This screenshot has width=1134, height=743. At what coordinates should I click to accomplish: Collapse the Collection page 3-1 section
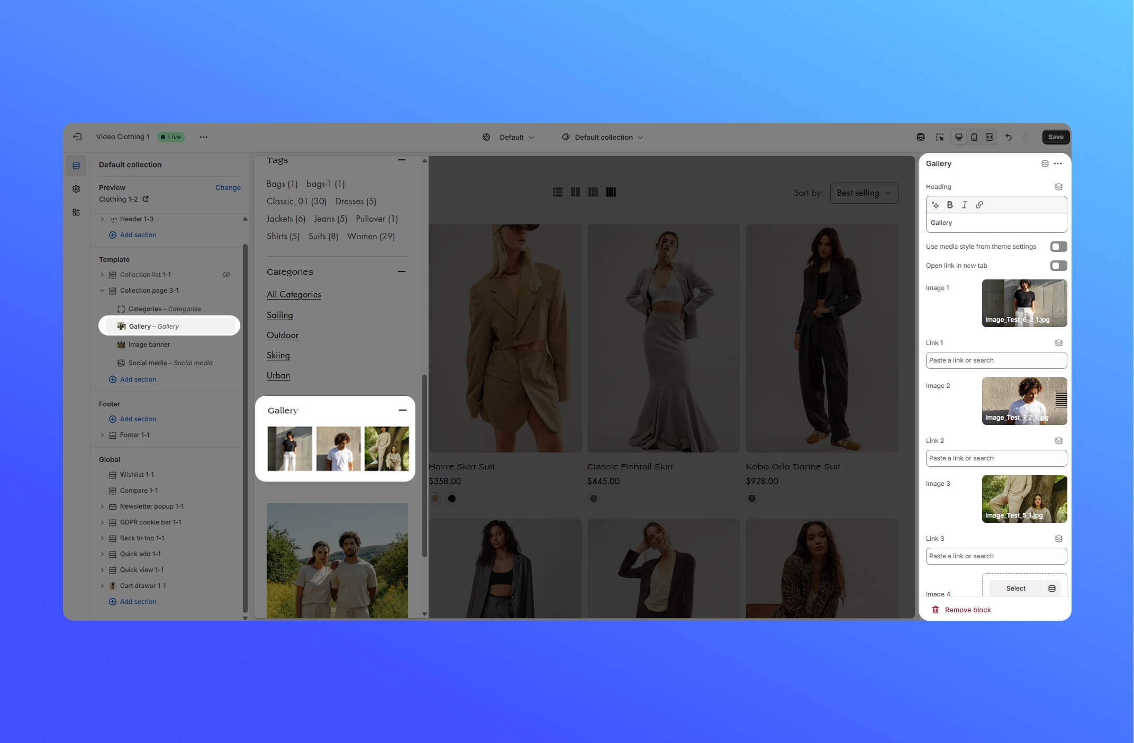102,291
